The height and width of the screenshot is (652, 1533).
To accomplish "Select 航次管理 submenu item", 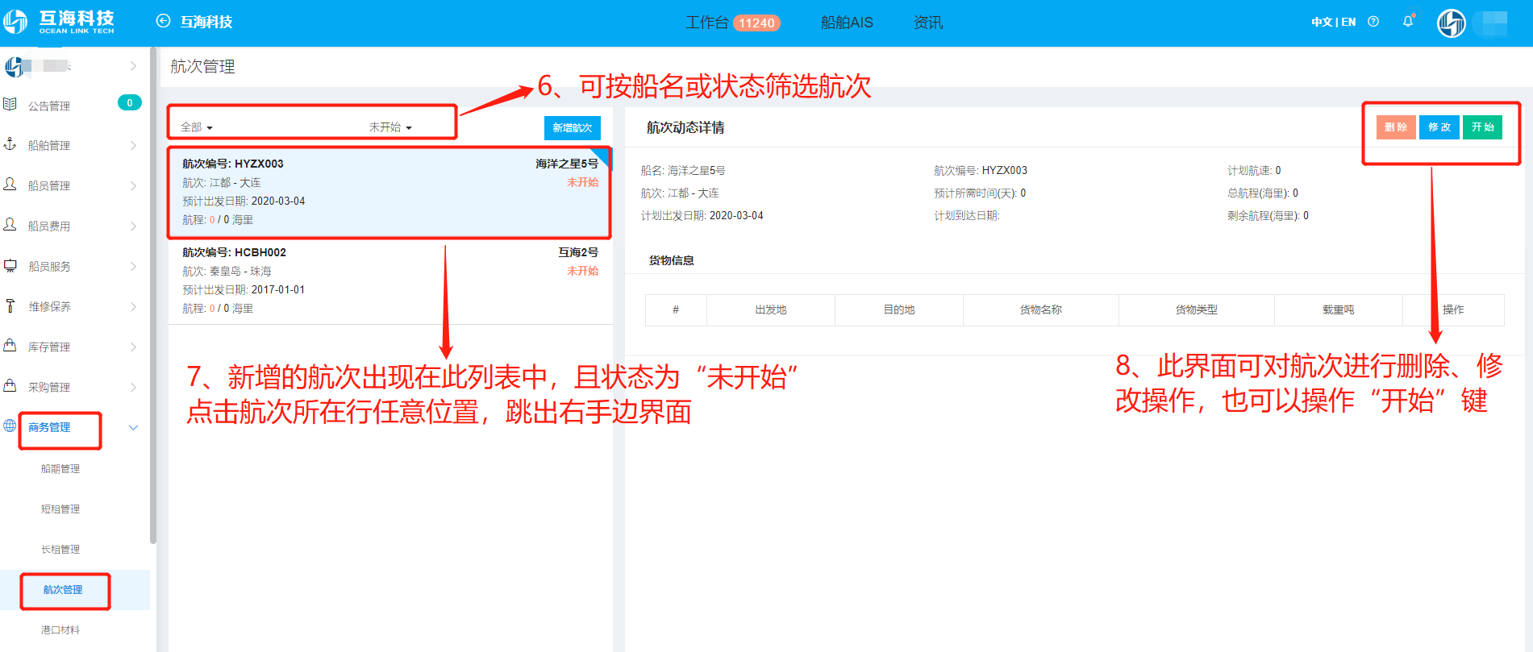I will 63,590.
